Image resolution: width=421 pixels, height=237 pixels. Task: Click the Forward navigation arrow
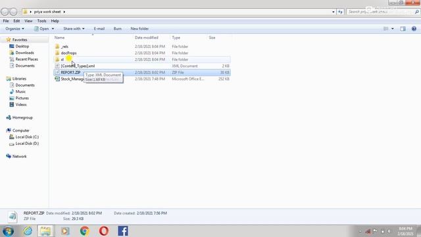[13, 12]
